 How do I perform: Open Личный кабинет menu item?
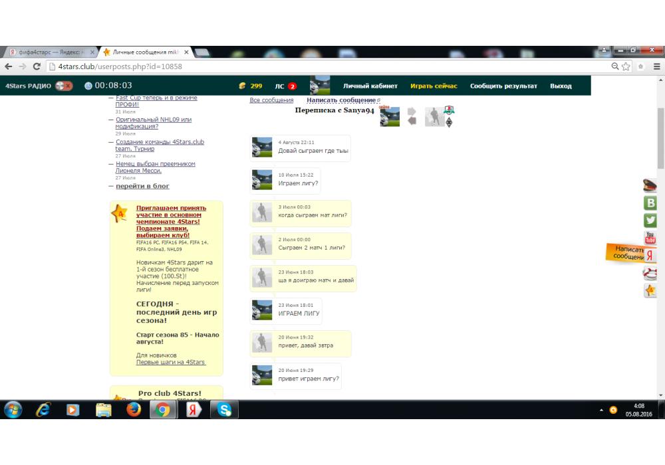coord(370,86)
